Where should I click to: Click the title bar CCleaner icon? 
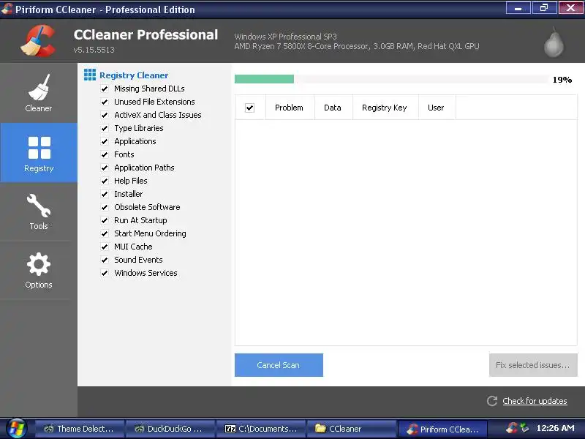7,9
